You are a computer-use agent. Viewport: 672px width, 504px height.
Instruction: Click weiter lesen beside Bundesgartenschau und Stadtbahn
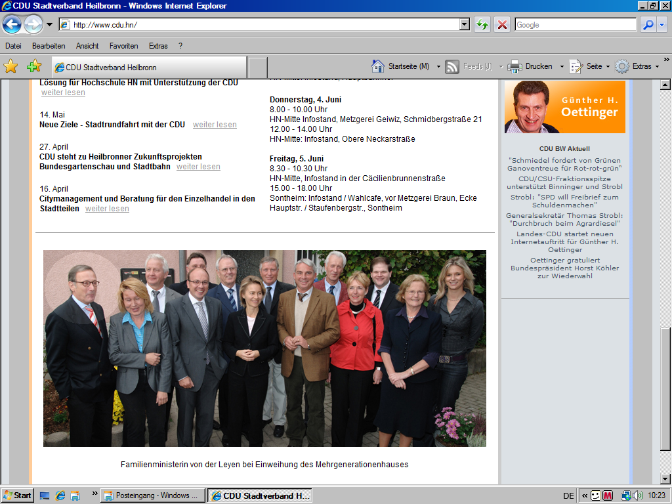[198, 167]
